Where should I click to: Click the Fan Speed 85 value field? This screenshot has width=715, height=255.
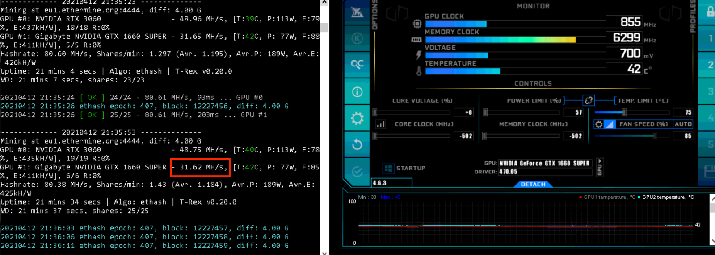pos(683,136)
